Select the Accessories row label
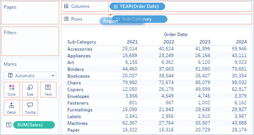Image resolution: width=254 pixels, height=135 pixels. (80, 49)
